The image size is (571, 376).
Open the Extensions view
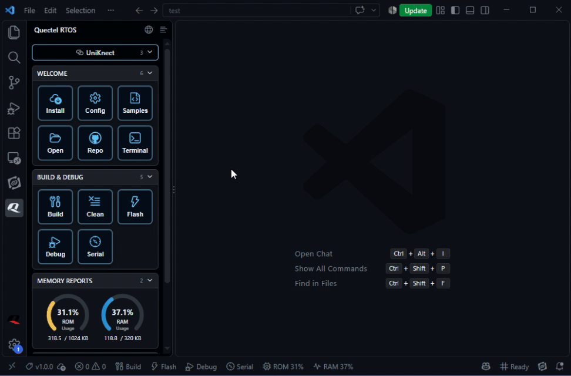point(14,133)
